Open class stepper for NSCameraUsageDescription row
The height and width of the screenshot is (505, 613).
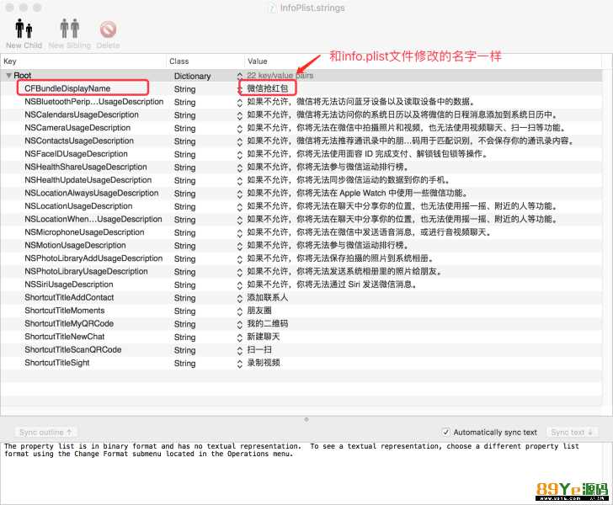[x=240, y=128]
